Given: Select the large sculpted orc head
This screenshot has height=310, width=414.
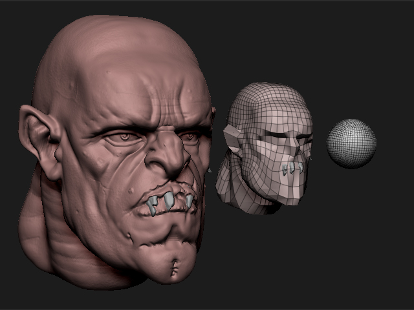Looking at the screenshot, I should pyautogui.click(x=116, y=153).
